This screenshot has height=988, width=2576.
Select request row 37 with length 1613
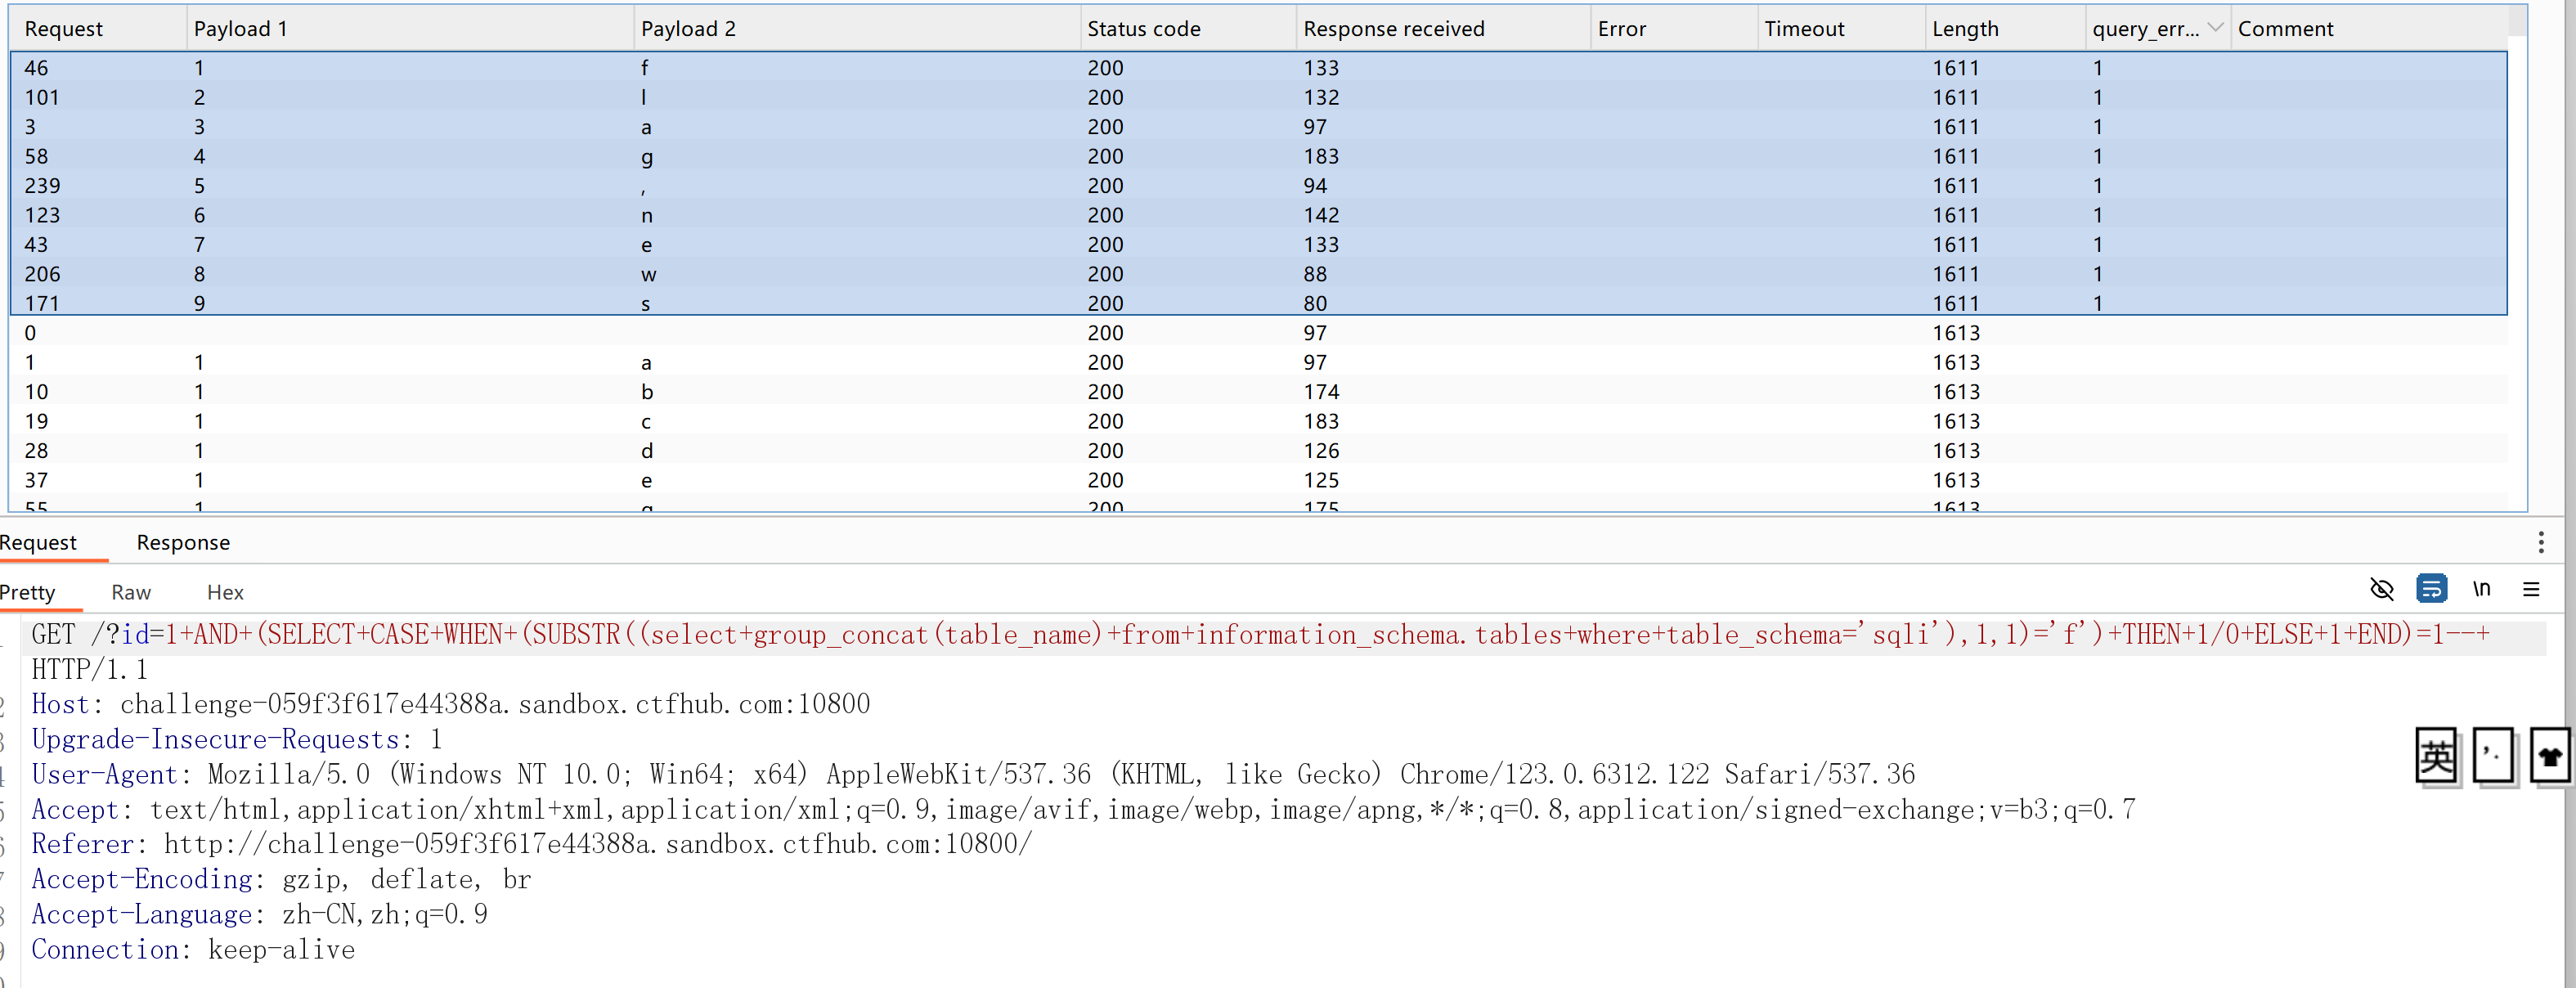pos(1258,480)
